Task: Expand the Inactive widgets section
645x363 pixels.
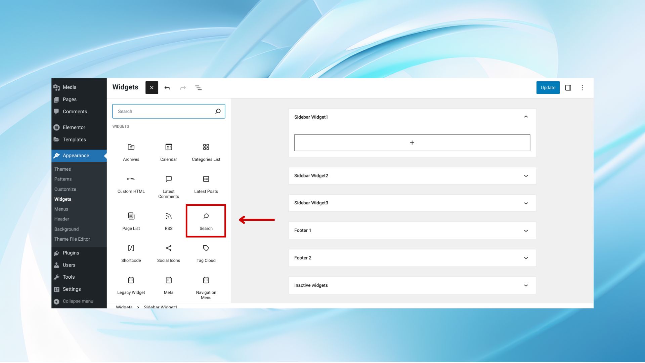Action: coord(526,285)
